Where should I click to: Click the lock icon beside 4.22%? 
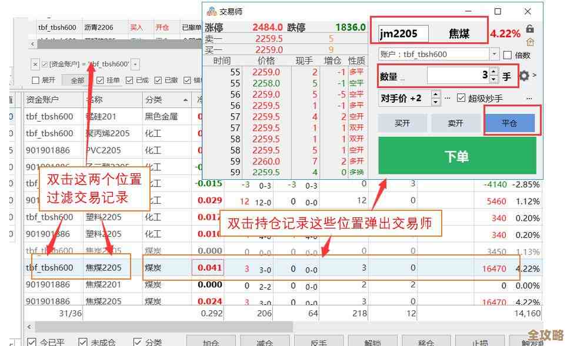tap(530, 29)
